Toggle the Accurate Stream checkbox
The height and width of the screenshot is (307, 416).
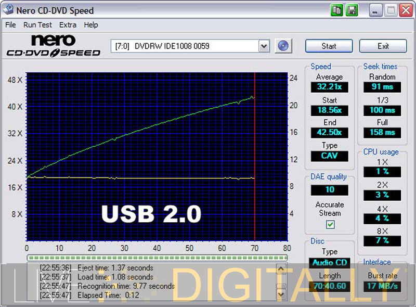[x=330, y=224]
